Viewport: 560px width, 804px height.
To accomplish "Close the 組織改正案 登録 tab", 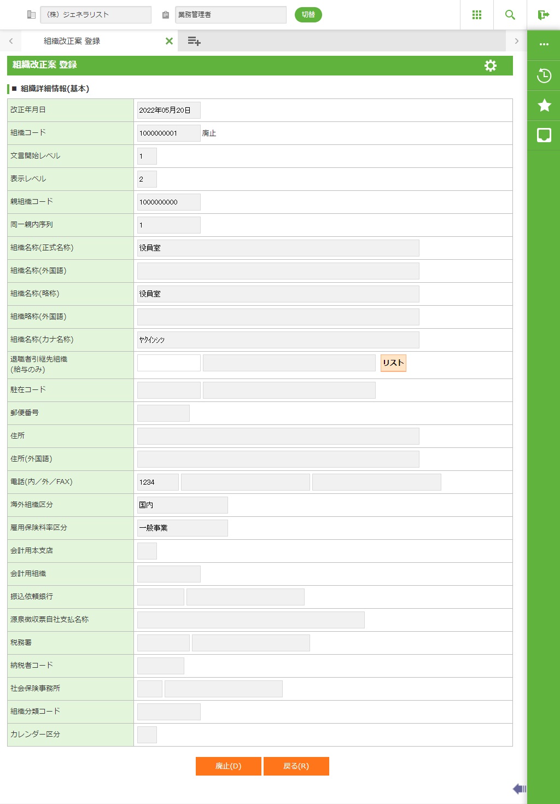I will pyautogui.click(x=169, y=41).
